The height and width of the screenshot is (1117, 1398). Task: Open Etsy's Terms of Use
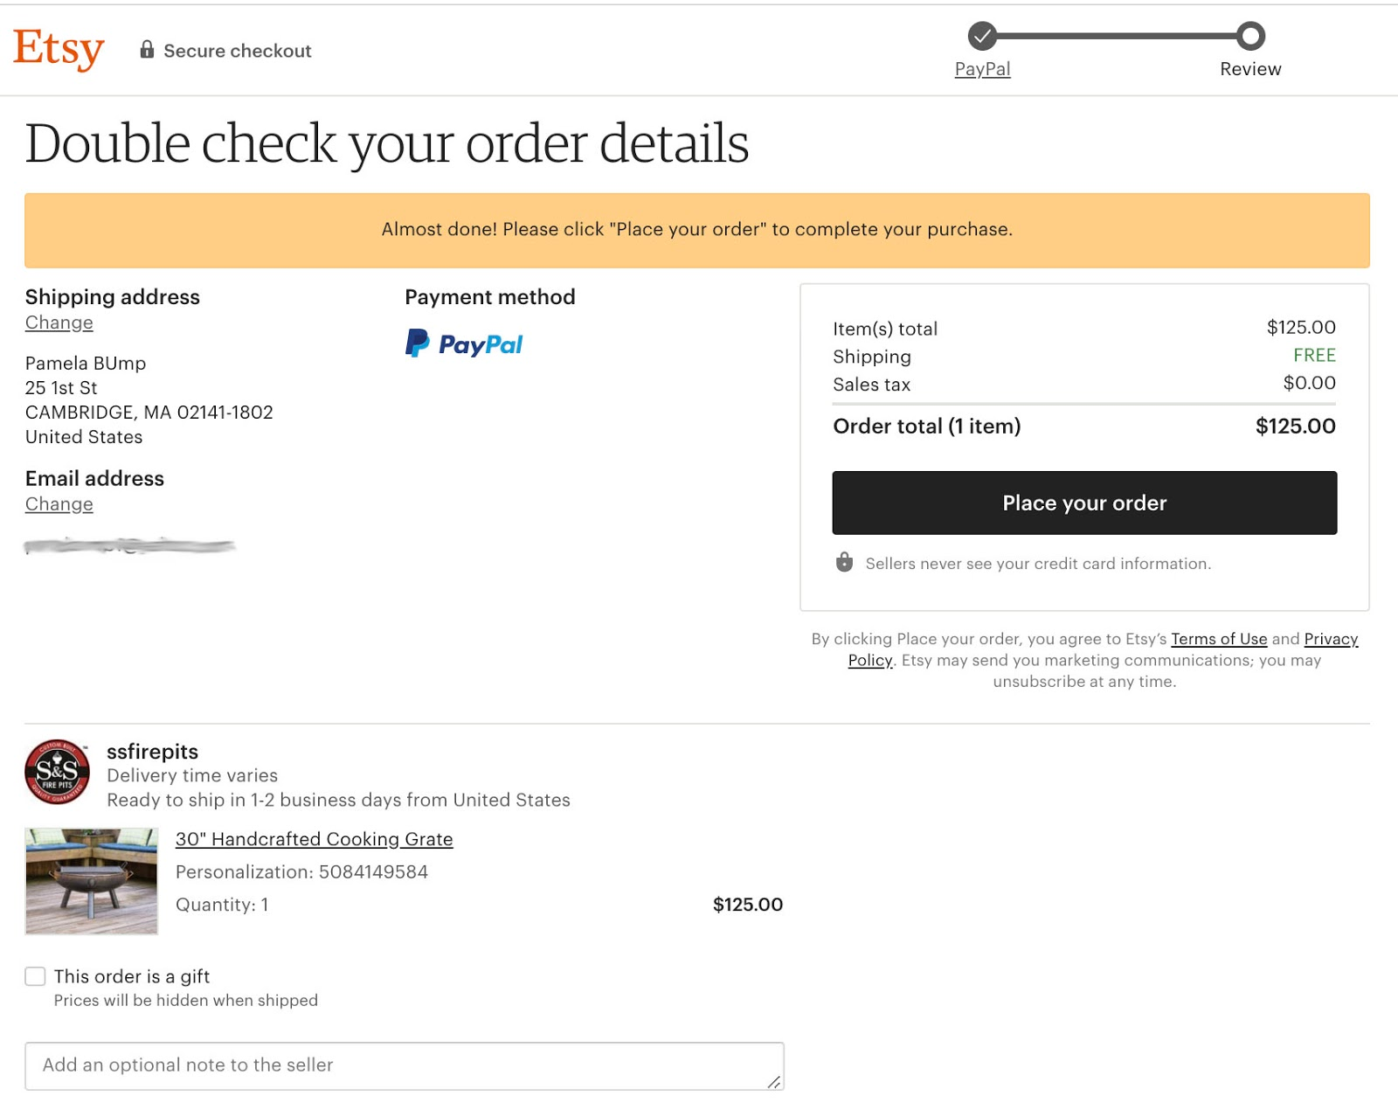[1219, 639]
